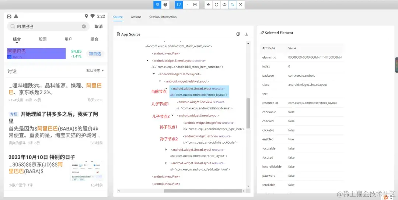Screen dimensions: 398x200
Task: Select first android.view.View tree node
Action: tap(166, 53)
